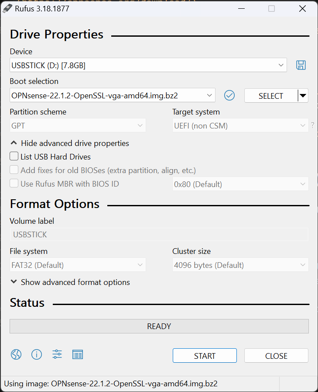318x392 pixels.
Task: Click the save drive image disk icon
Action: coord(301,66)
